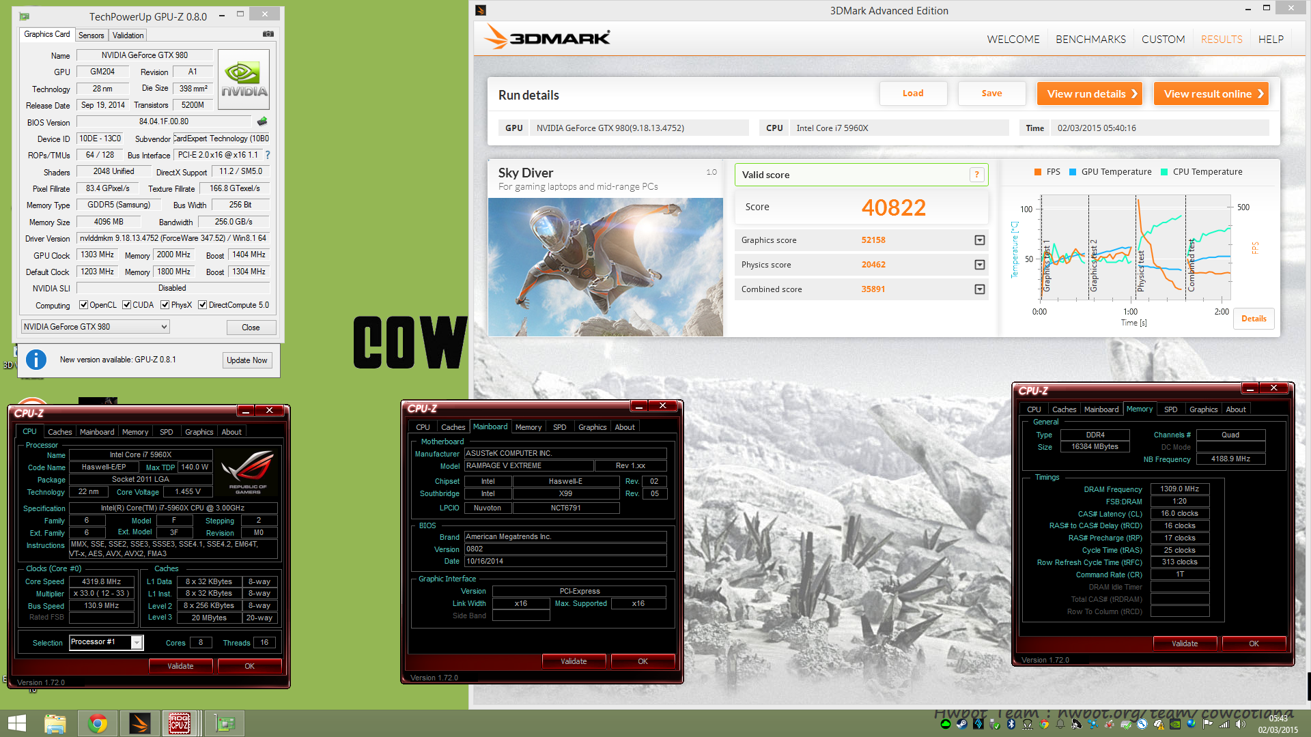Click Validate in the Mainboard CPU-Z window
The image size is (1311, 737).
(574, 661)
